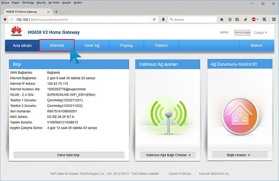Open the browser hamburger menu

[274, 19]
